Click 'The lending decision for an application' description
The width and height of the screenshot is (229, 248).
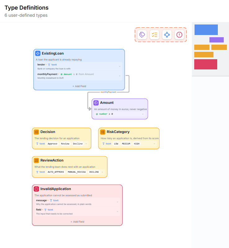57,138
